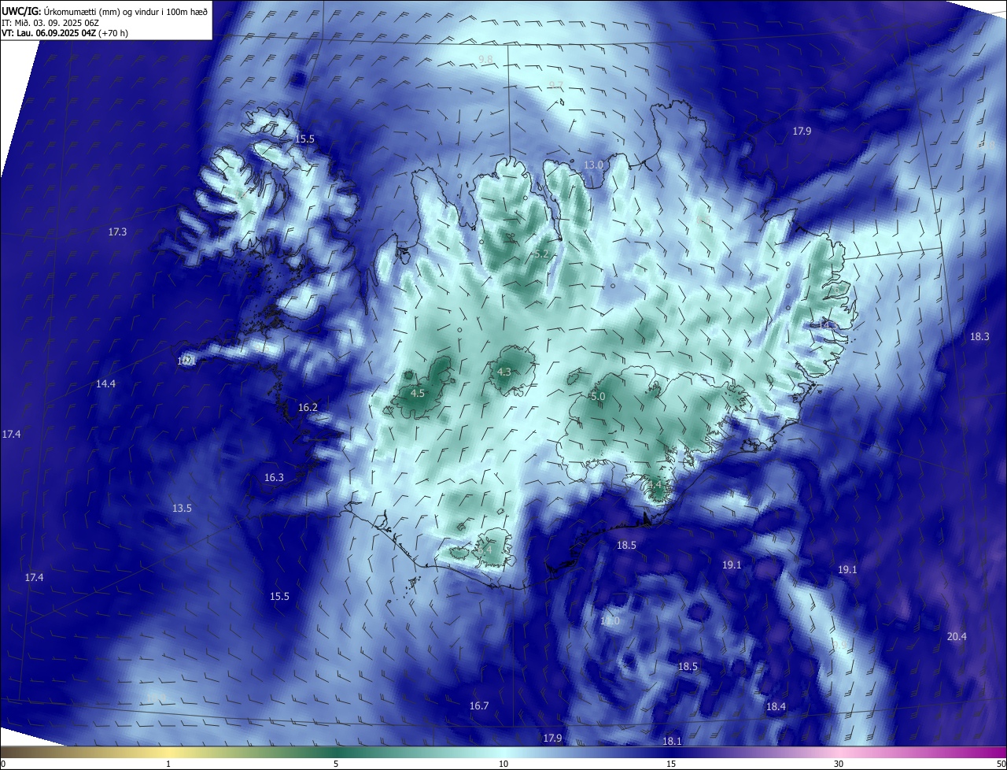Click the 11.0 value south of Iceland
This screenshot has height=770, width=1007.
[x=610, y=621]
